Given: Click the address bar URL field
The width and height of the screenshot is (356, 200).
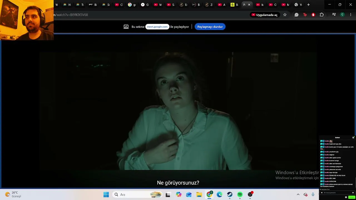Looking at the screenshot, I should 150,15.
